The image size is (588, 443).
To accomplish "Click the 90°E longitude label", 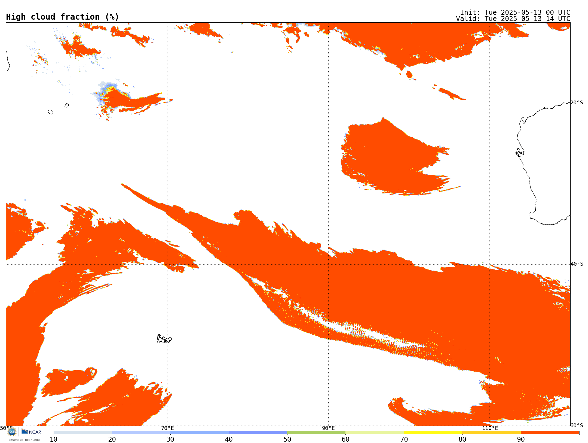I will point(328,428).
